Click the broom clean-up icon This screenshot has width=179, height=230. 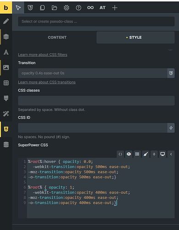click(145, 154)
